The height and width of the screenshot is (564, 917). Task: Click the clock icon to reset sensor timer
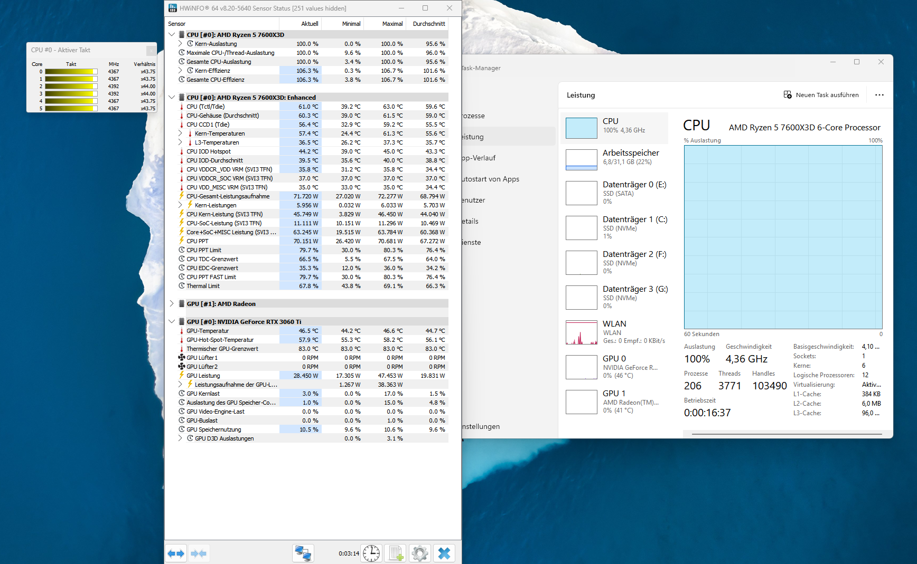(x=371, y=553)
